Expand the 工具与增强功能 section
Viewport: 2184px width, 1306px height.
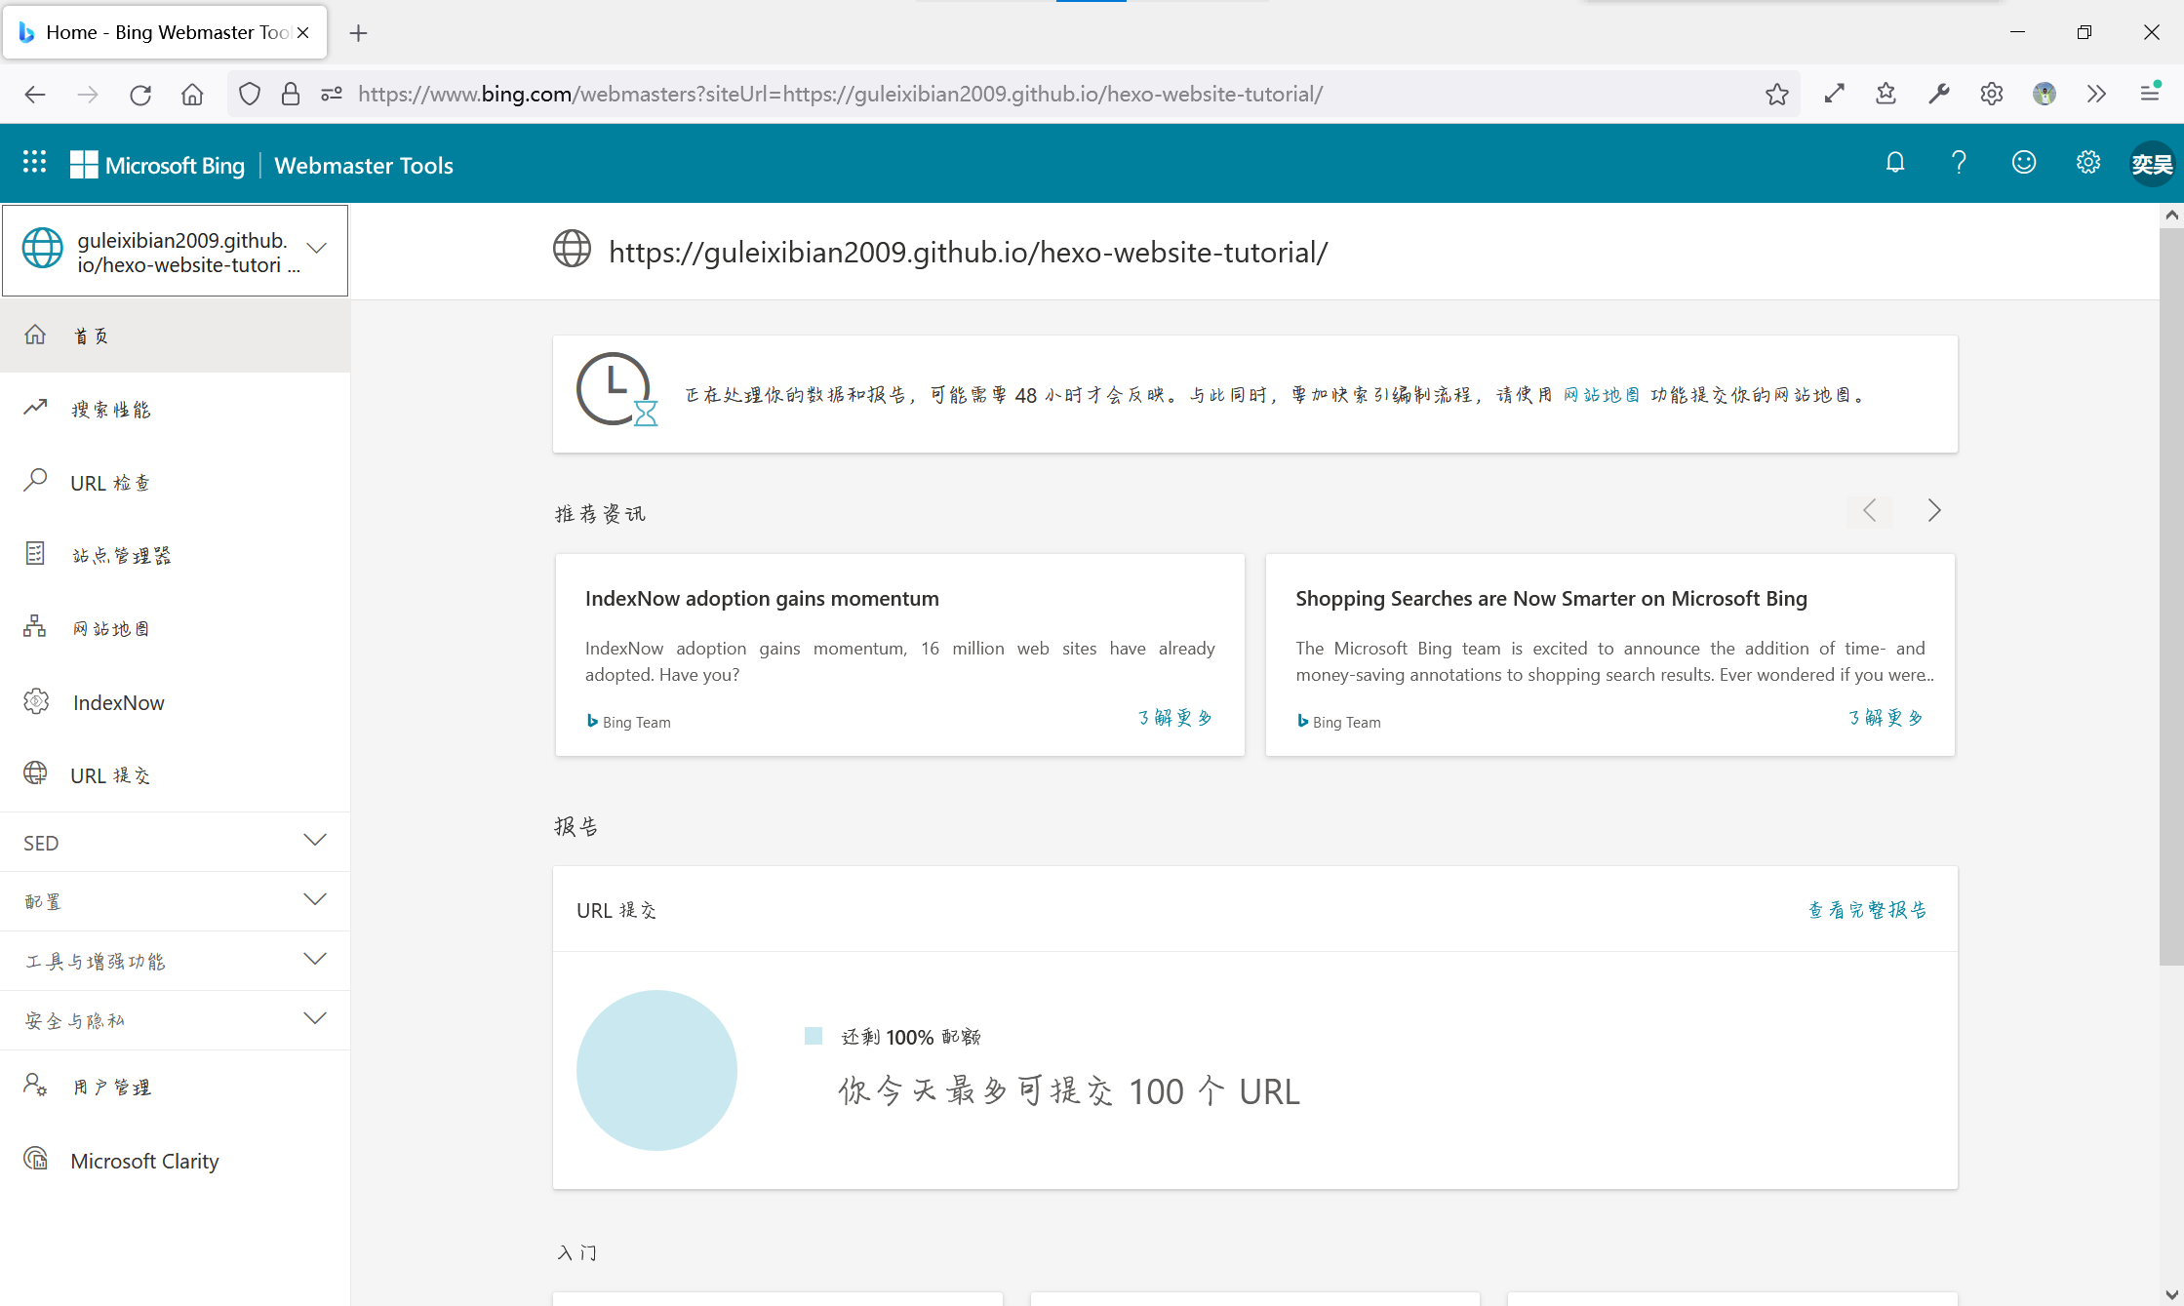pyautogui.click(x=313, y=960)
